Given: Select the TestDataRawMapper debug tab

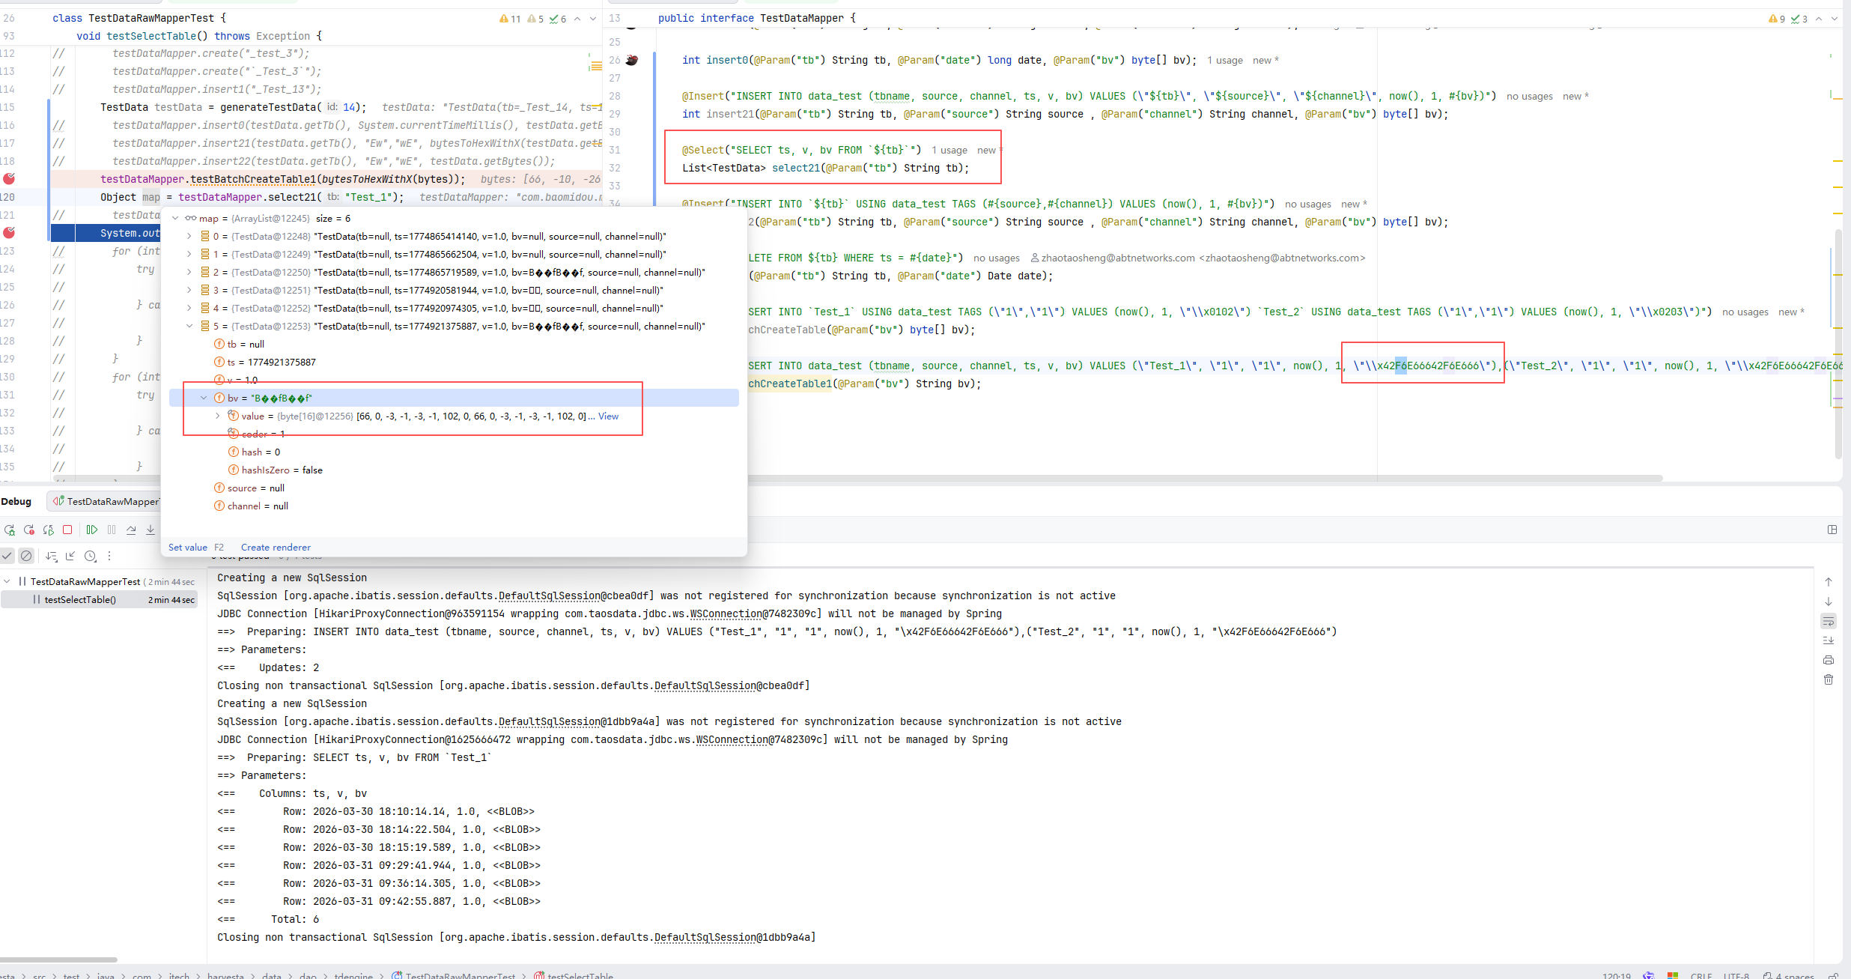Looking at the screenshot, I should [x=106, y=501].
